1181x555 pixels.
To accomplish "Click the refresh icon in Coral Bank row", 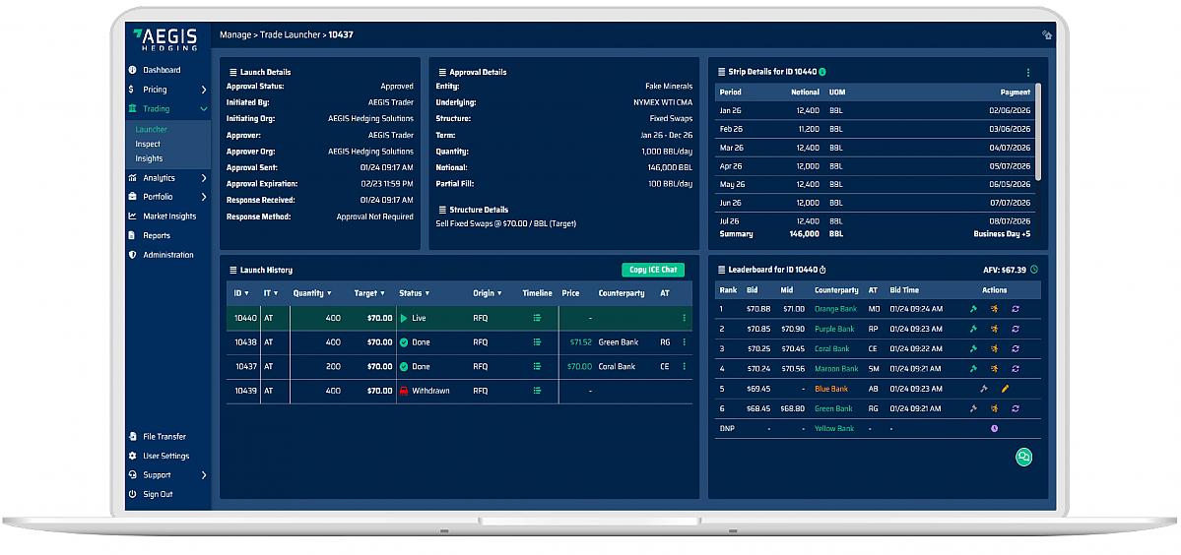I will 1016,349.
